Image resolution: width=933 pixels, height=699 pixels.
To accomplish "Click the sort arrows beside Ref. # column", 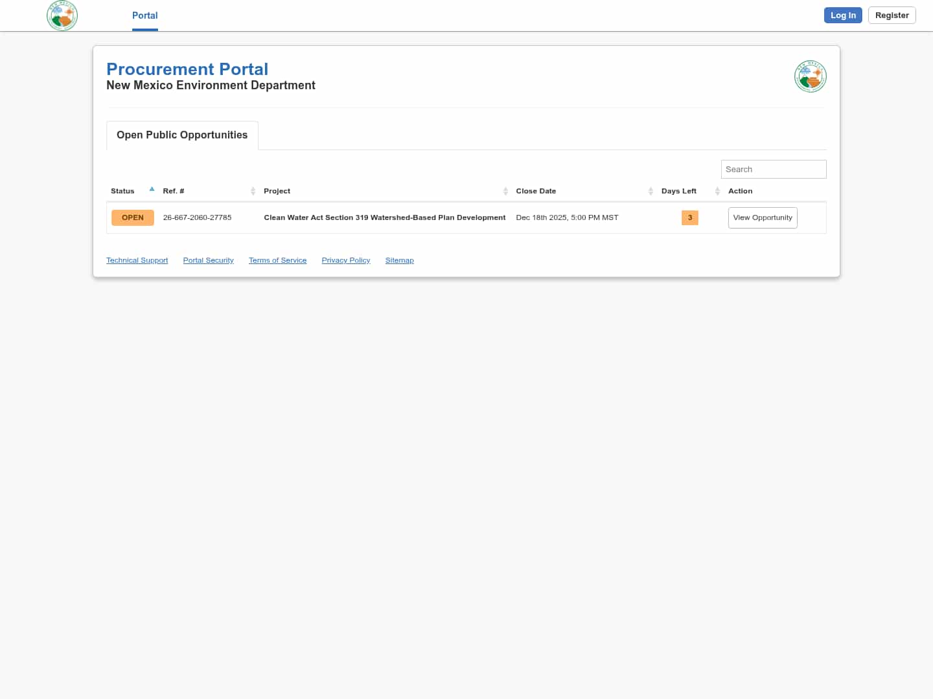I will coord(253,191).
